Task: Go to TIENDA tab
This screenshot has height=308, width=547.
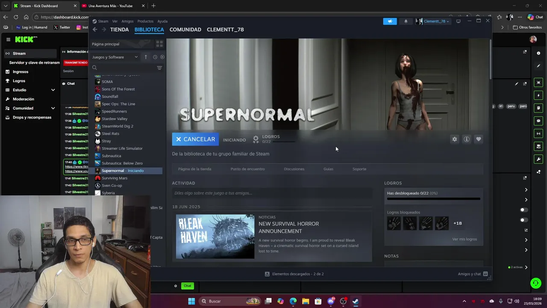Action: point(119,30)
